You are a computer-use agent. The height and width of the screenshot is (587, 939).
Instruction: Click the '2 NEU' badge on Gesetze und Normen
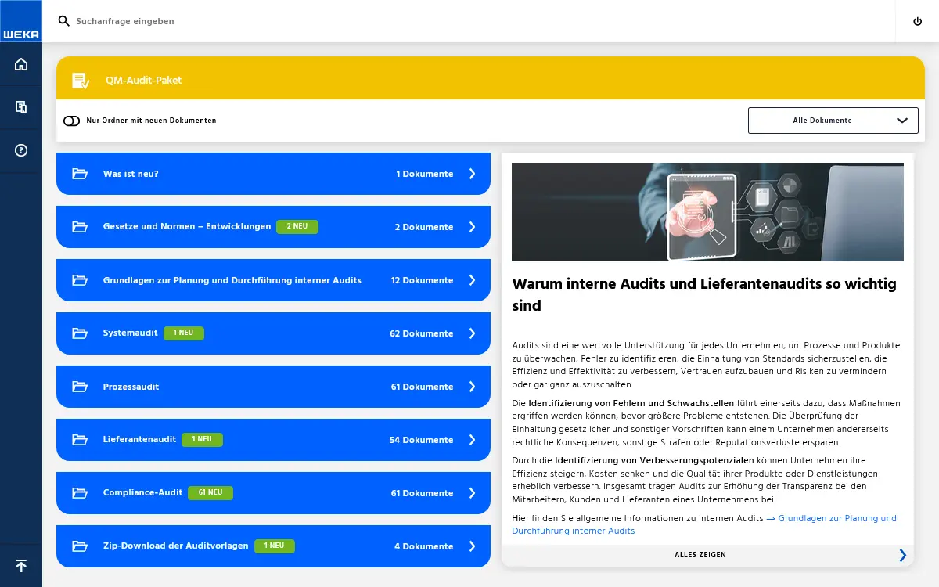click(x=297, y=226)
